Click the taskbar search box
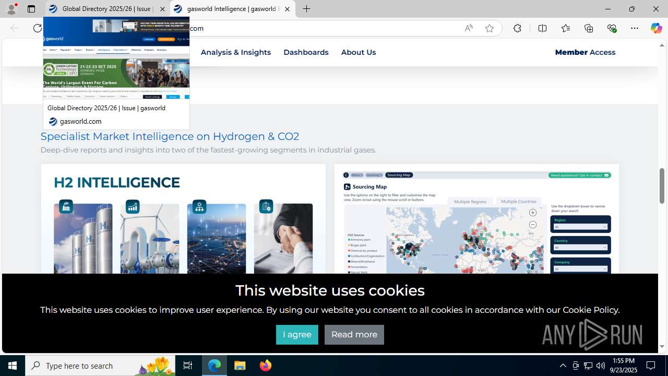Screen dimensions: 668x376 point(100,366)
